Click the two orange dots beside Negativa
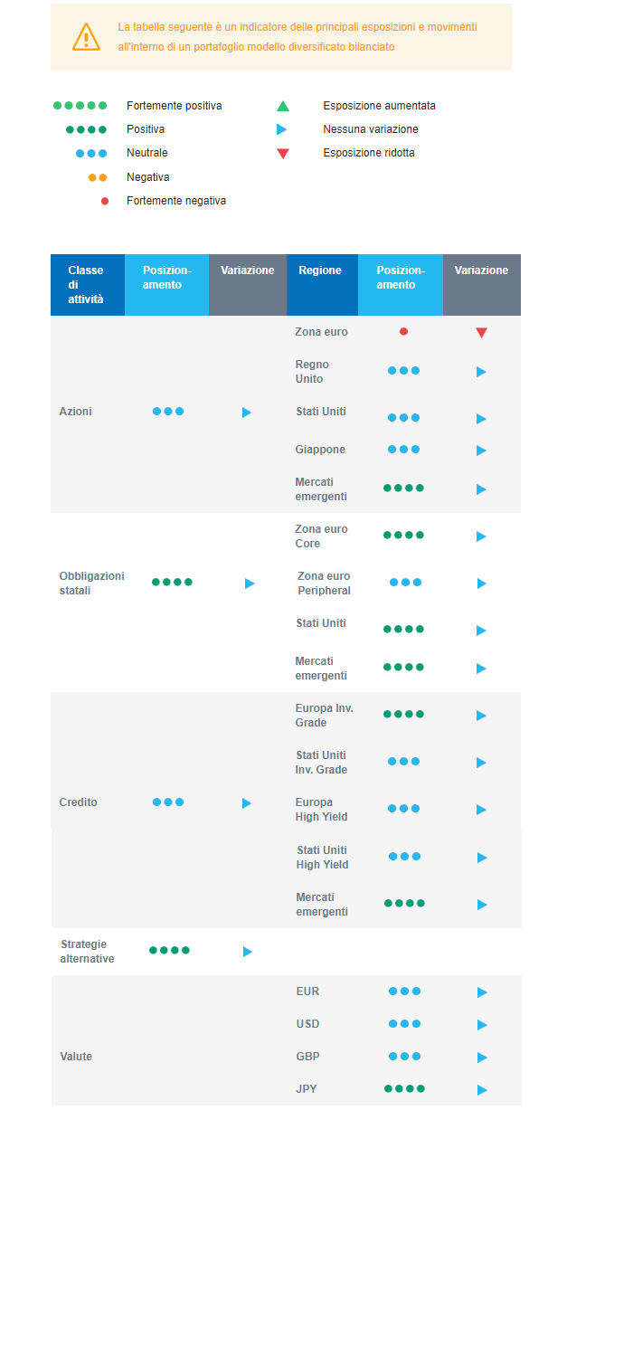The image size is (633, 1357). [98, 177]
